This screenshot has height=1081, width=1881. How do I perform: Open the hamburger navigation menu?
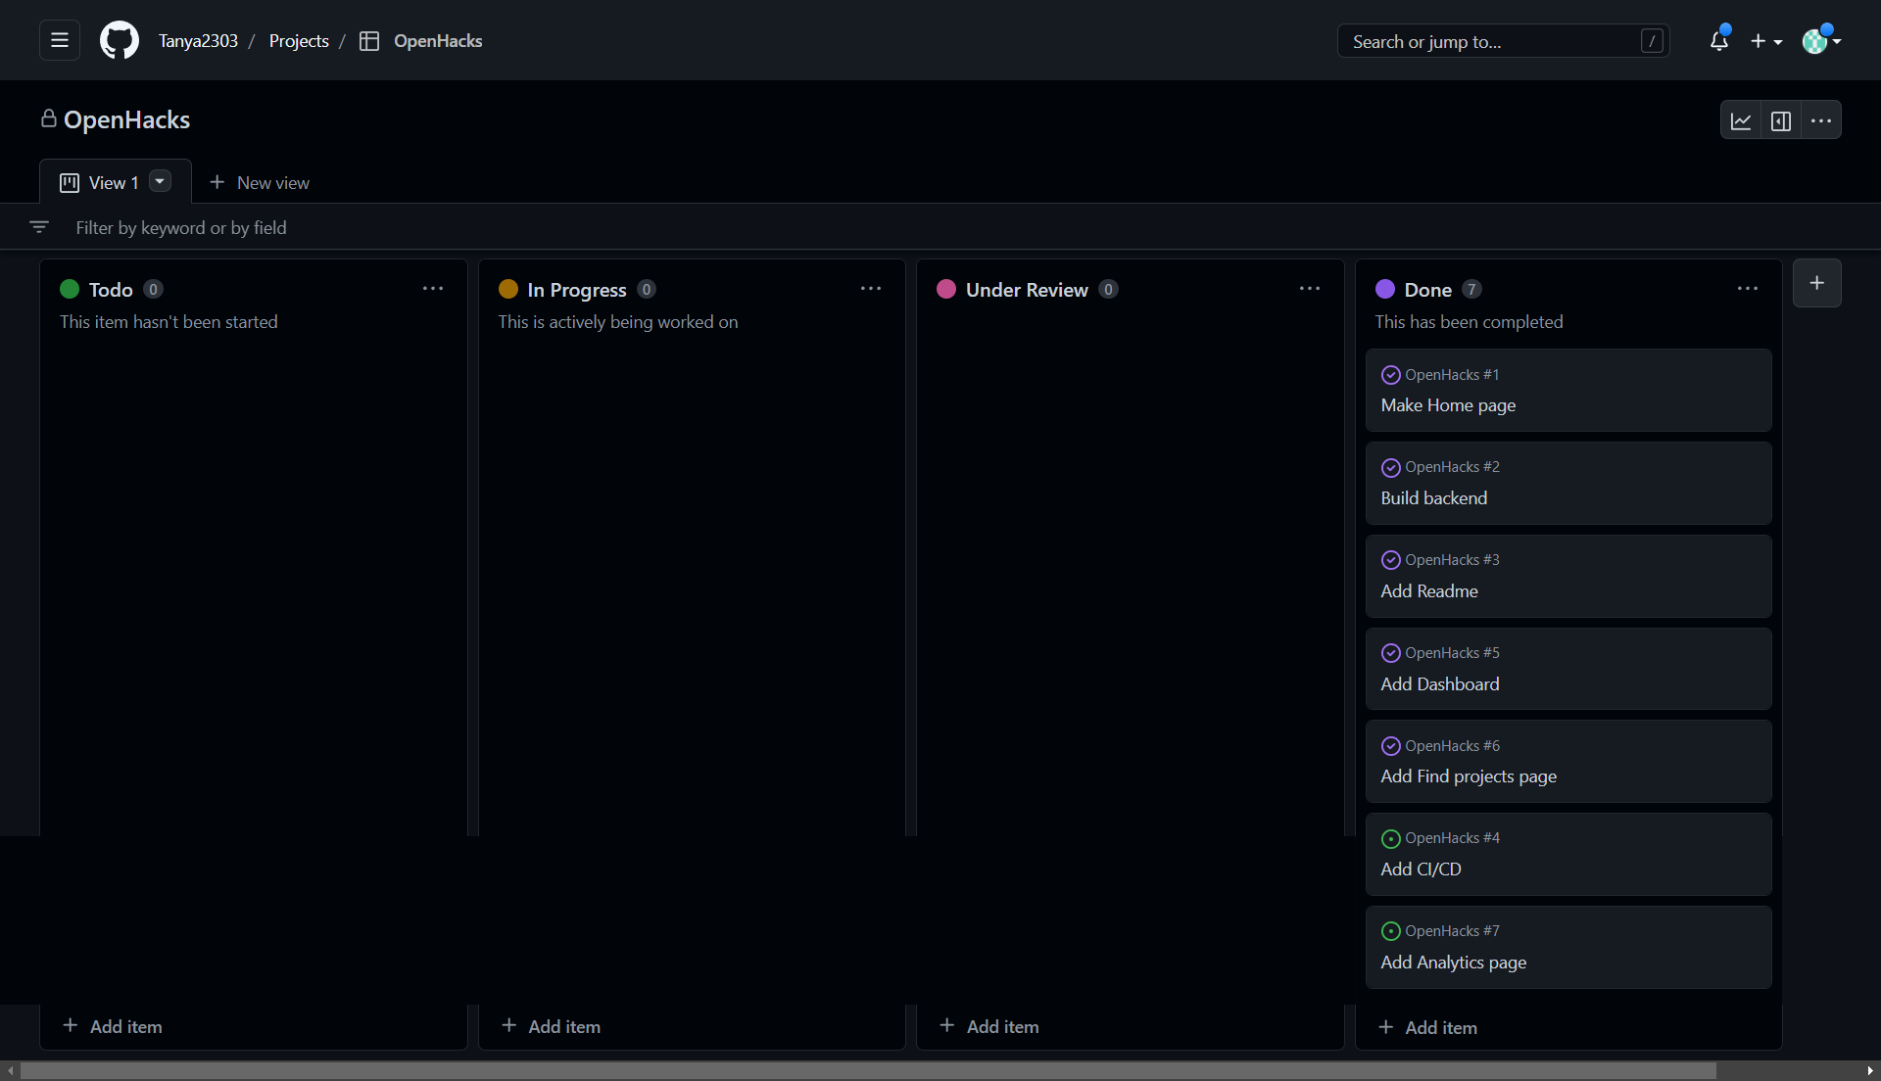(x=60, y=41)
